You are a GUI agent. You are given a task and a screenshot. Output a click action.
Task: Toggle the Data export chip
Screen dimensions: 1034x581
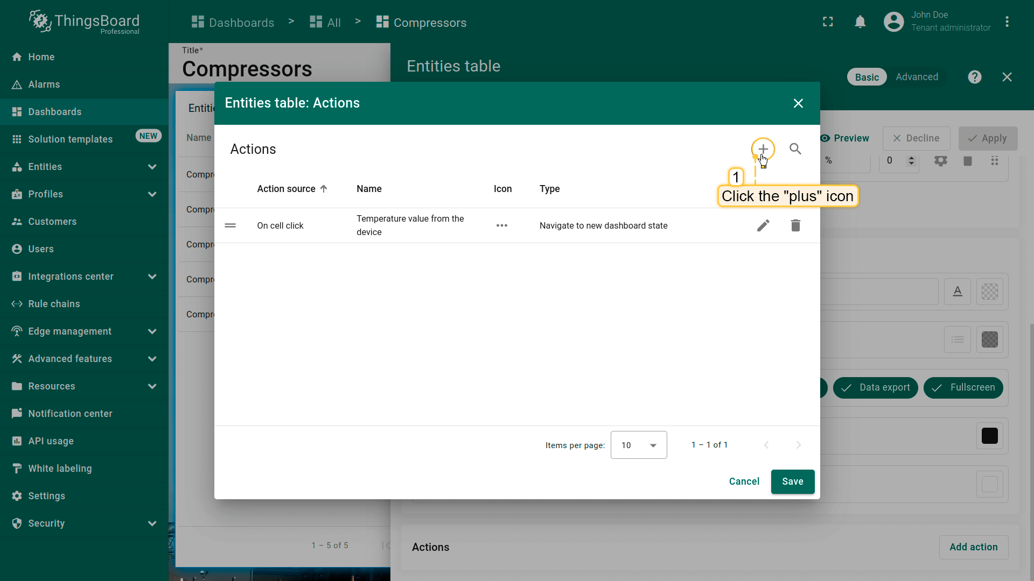click(875, 387)
